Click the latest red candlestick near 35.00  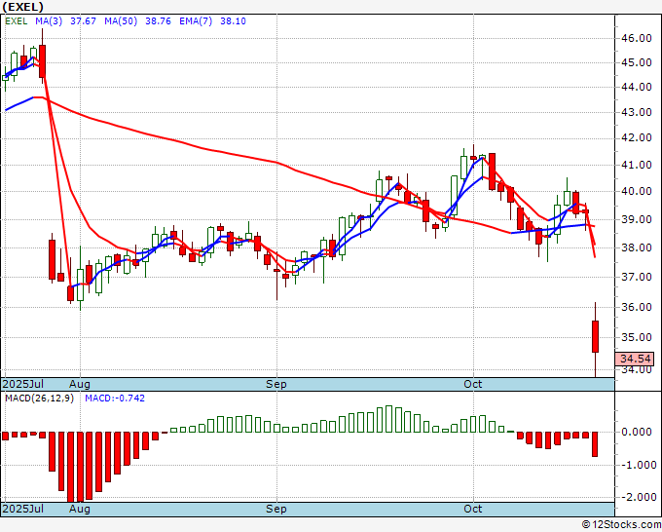595,336
